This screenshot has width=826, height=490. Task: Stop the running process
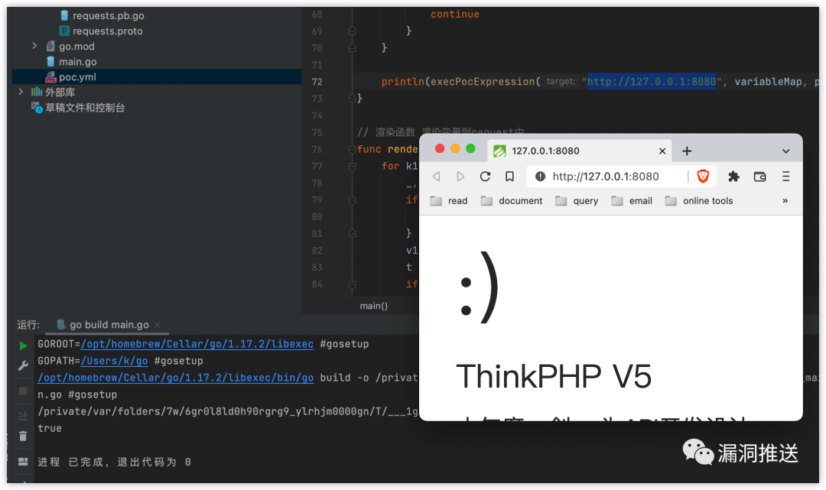click(23, 391)
